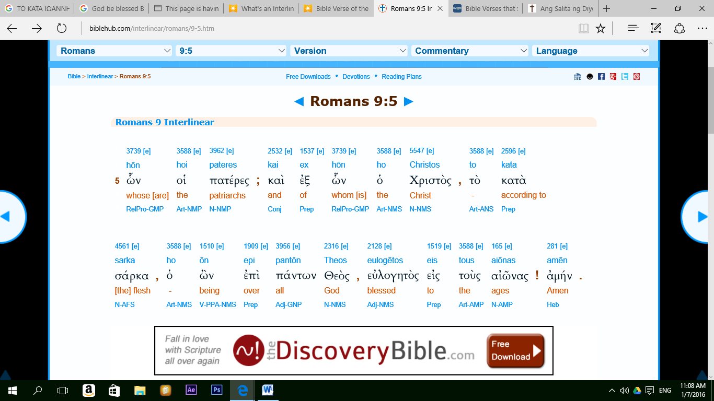Open After Effects from the taskbar

coord(191,389)
